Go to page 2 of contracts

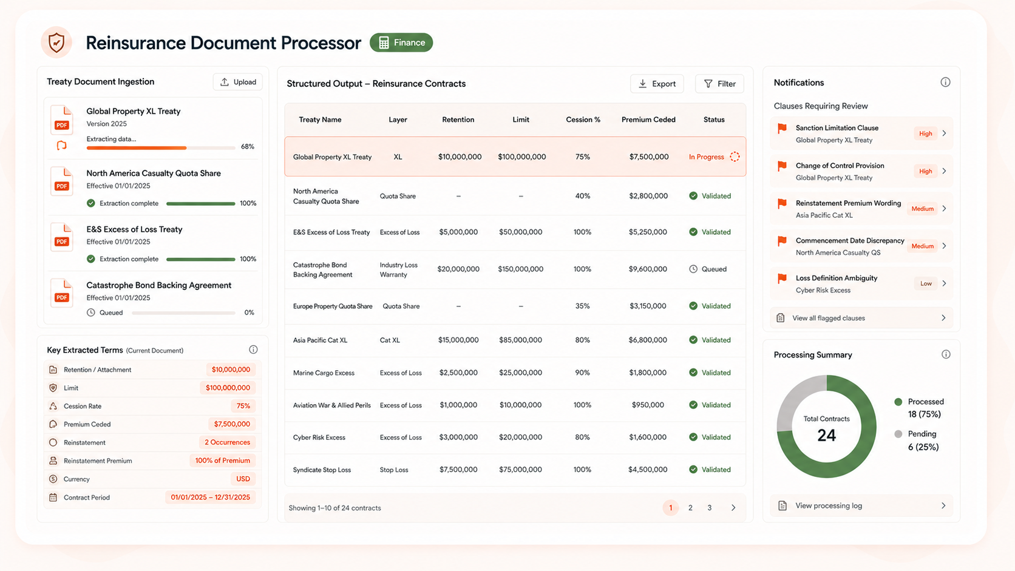pos(690,508)
